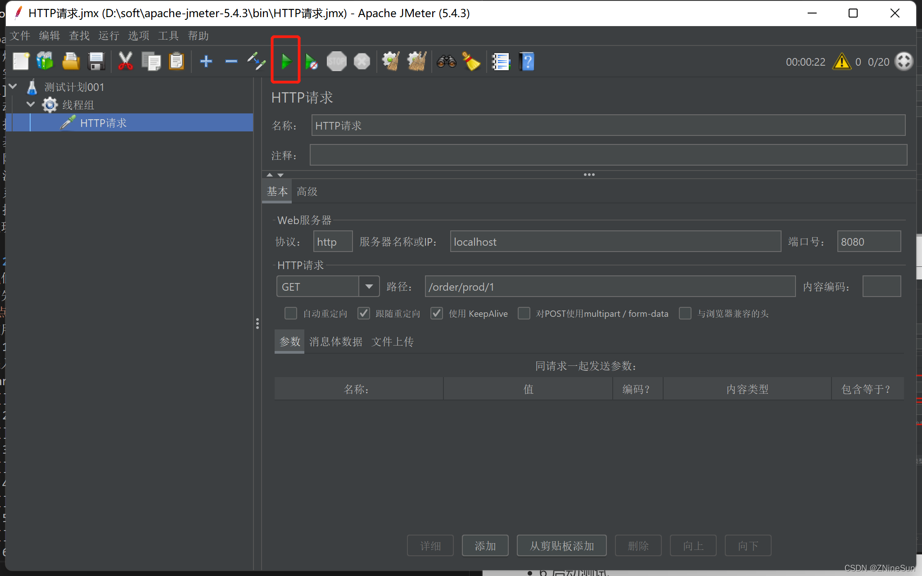922x576 pixels.
Task: Click the Copy icon in toolbar
Action: pyautogui.click(x=151, y=61)
